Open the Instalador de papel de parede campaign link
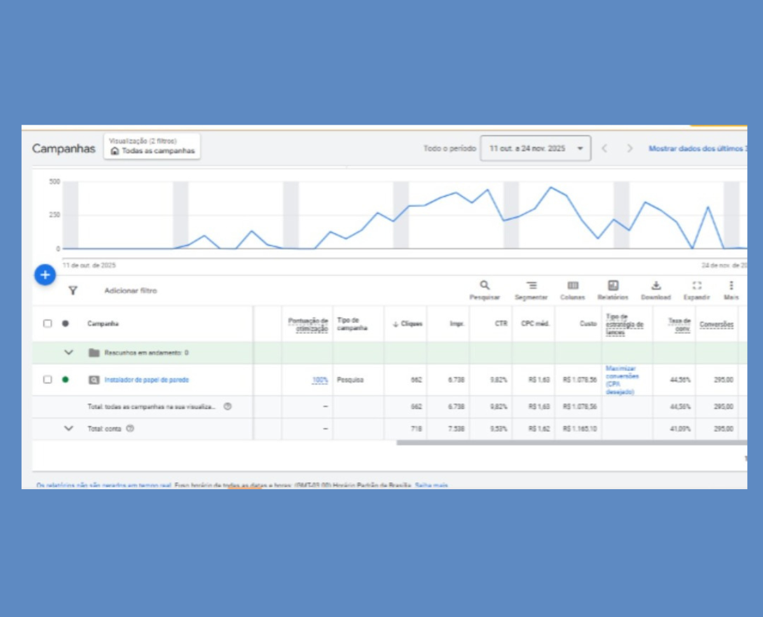This screenshot has height=617, width=763. 146,380
